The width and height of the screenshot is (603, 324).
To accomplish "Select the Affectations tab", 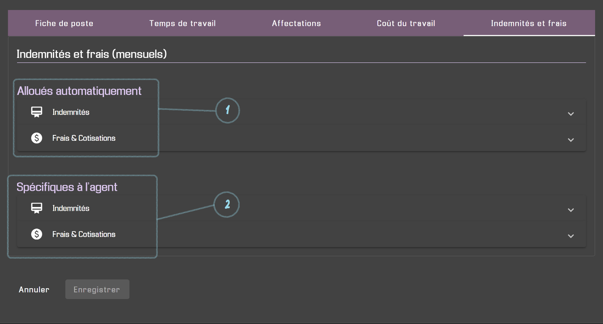I will (x=296, y=23).
